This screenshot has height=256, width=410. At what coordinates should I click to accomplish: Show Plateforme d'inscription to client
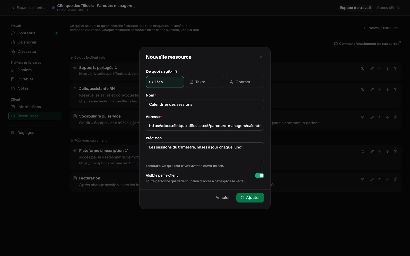[x=363, y=152]
